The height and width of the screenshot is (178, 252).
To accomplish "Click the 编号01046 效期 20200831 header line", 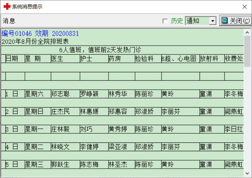I will tap(40, 34).
